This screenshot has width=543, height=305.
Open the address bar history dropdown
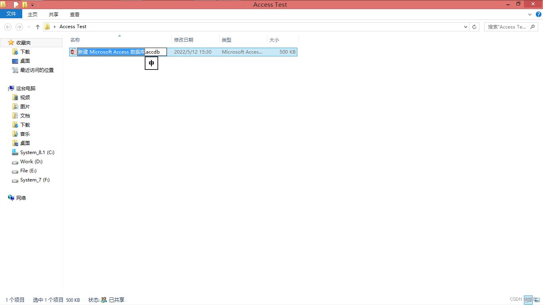coord(466,27)
